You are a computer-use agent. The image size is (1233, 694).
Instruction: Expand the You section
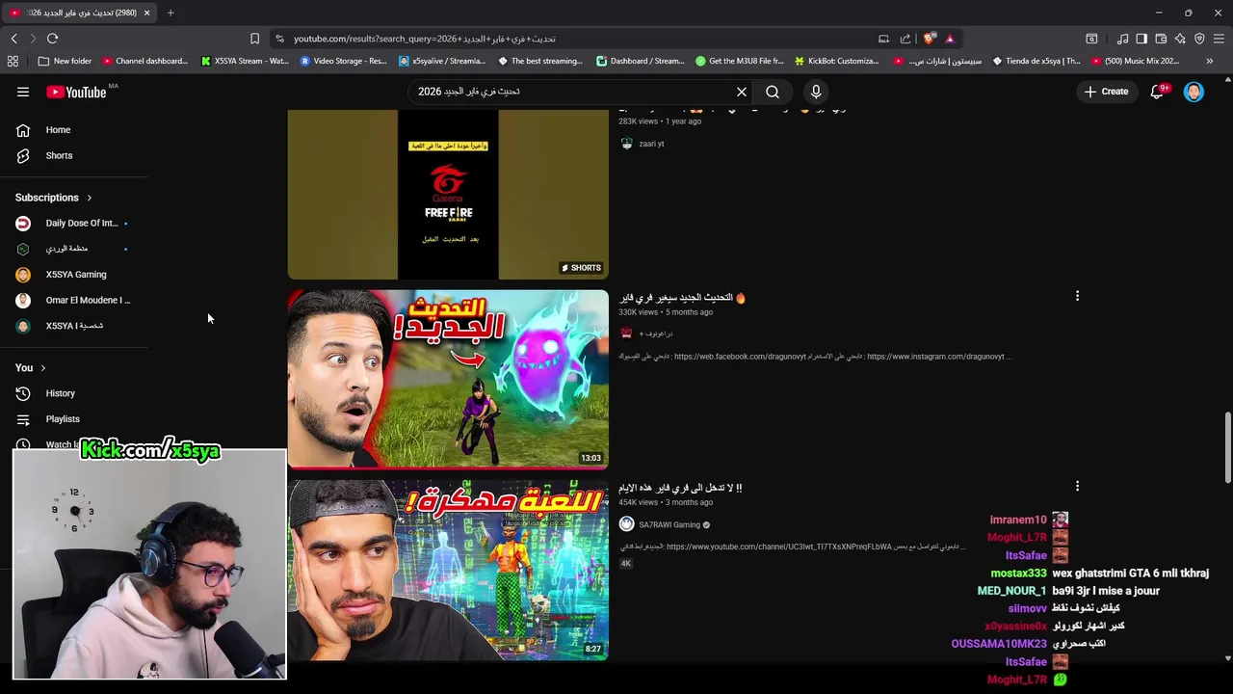tap(30, 367)
